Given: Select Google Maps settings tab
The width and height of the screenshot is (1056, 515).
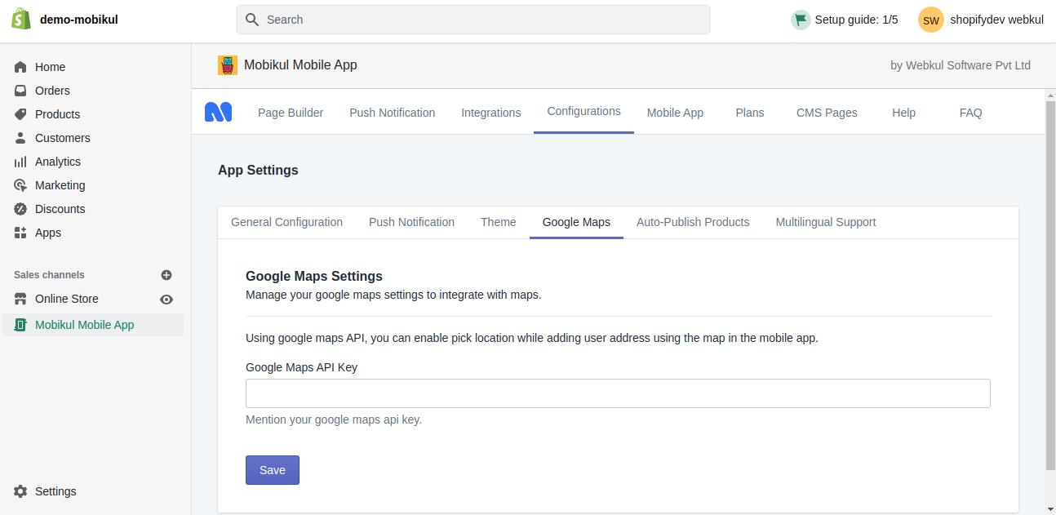Looking at the screenshot, I should coord(576,222).
